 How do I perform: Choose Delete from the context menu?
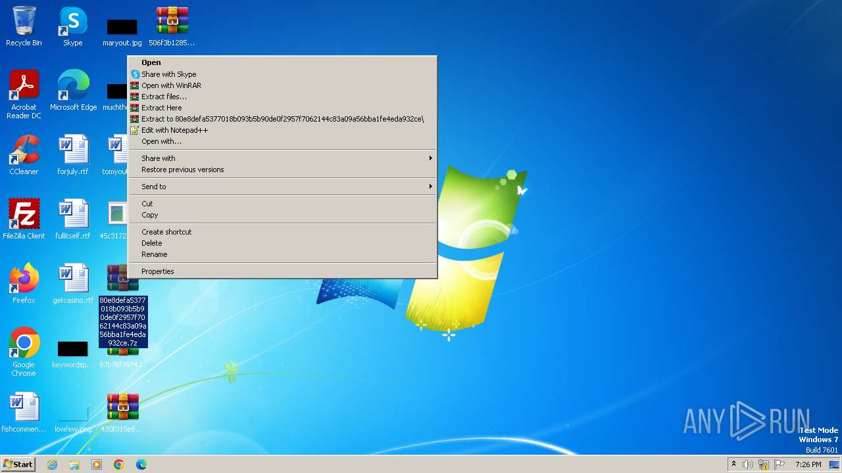tap(282, 243)
